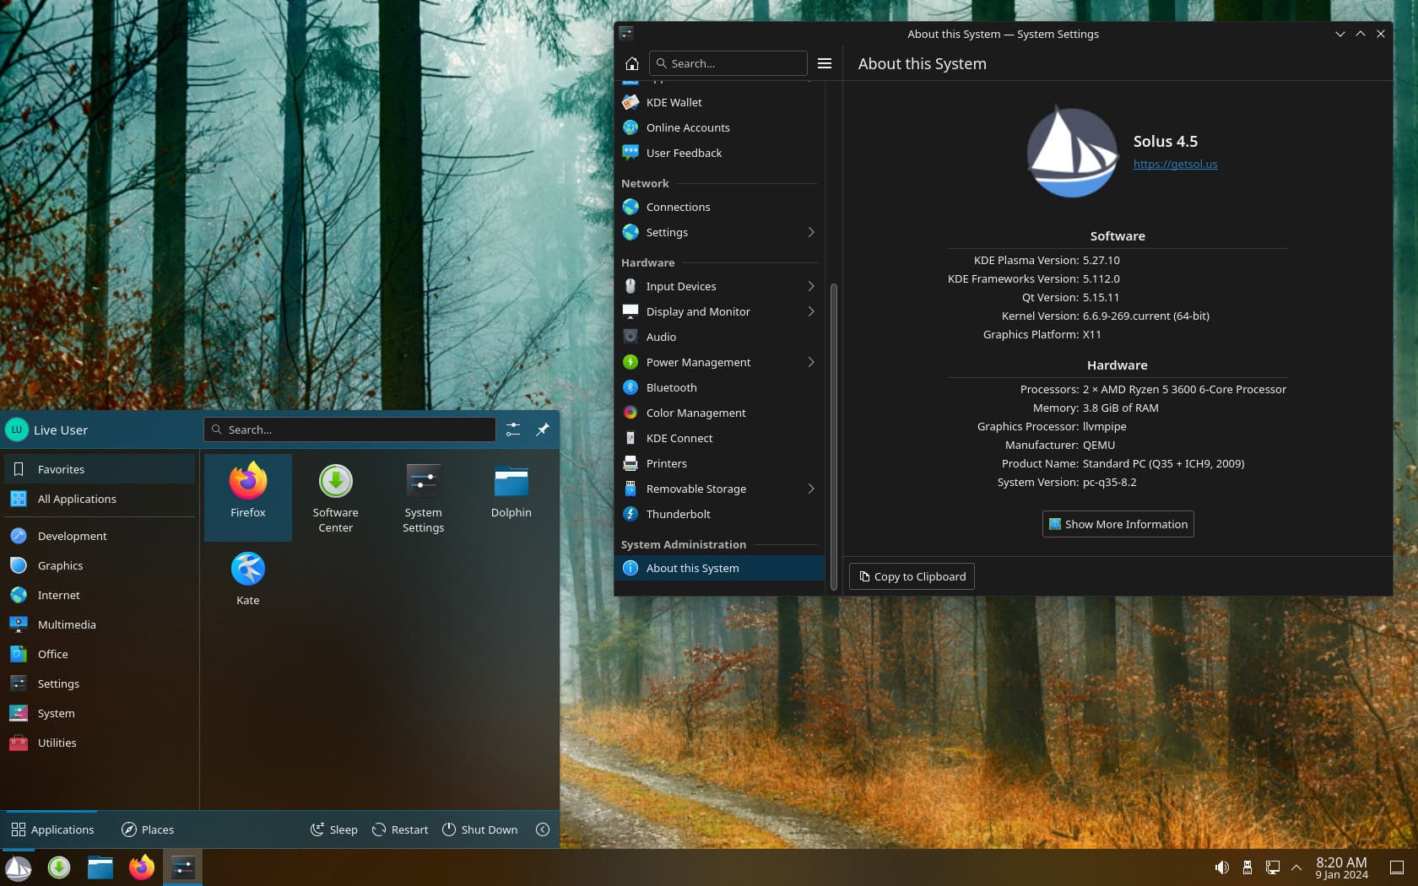Open Printers settings
The height and width of the screenshot is (886, 1418).
pyautogui.click(x=667, y=463)
